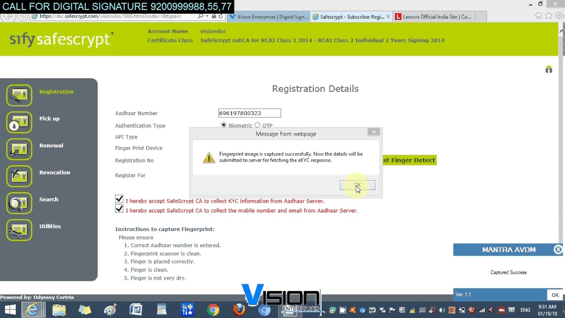Open the Renewal menu item
Viewport: 565px width, 318px height.
(x=51, y=146)
